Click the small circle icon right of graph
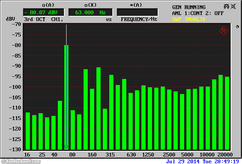Viewport: 242px width, 164px height. (237, 27)
